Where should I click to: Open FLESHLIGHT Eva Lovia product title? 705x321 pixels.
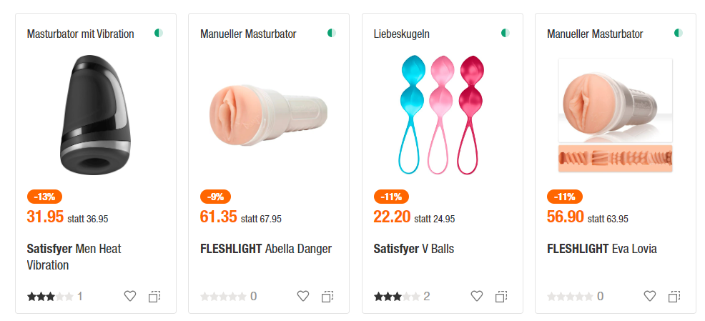[601, 249]
